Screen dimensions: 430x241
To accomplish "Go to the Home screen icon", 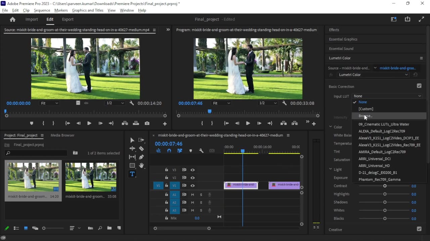I will [12, 19].
